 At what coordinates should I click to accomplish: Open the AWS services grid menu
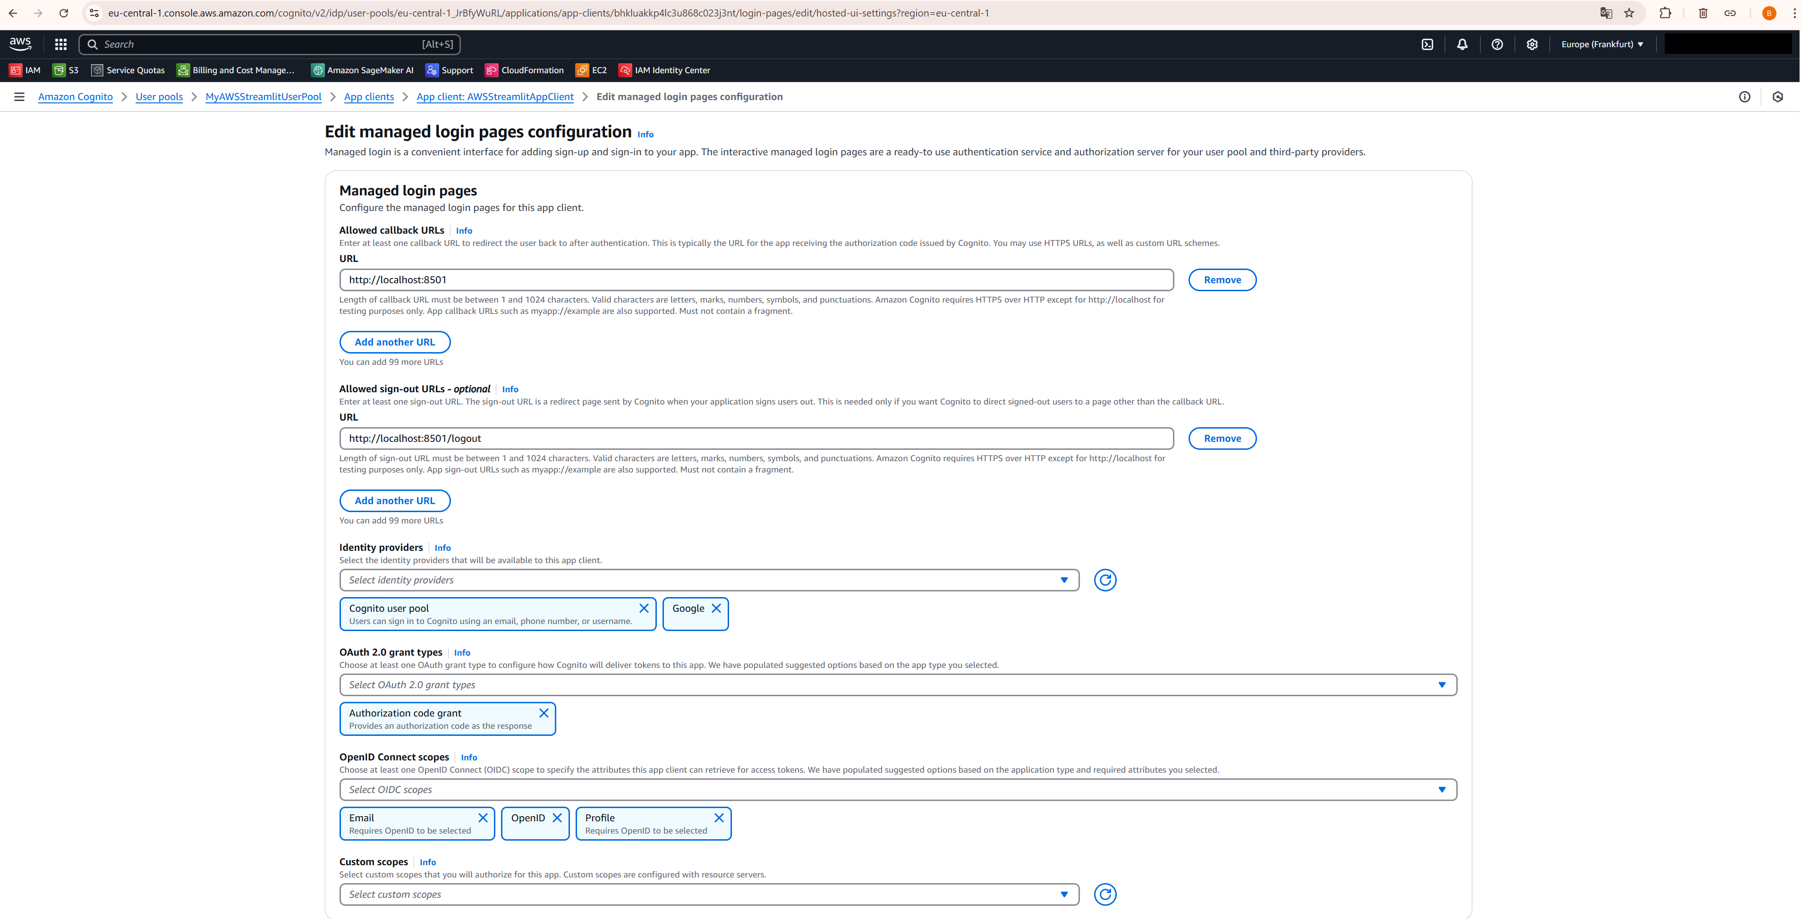coord(61,44)
